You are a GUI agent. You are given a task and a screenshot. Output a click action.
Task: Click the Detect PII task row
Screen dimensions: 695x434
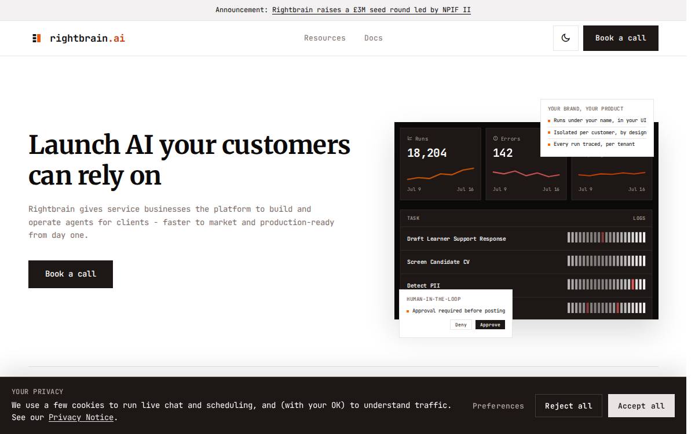526,284
